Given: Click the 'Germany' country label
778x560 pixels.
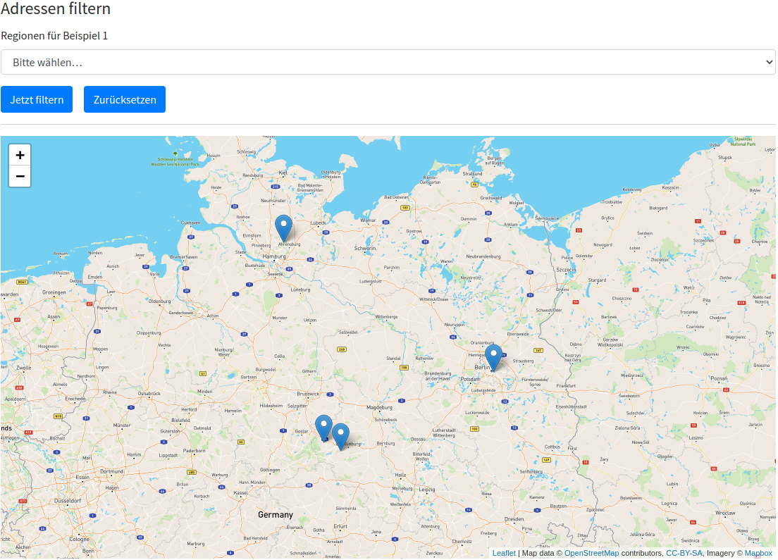Looking at the screenshot, I should click(x=275, y=515).
